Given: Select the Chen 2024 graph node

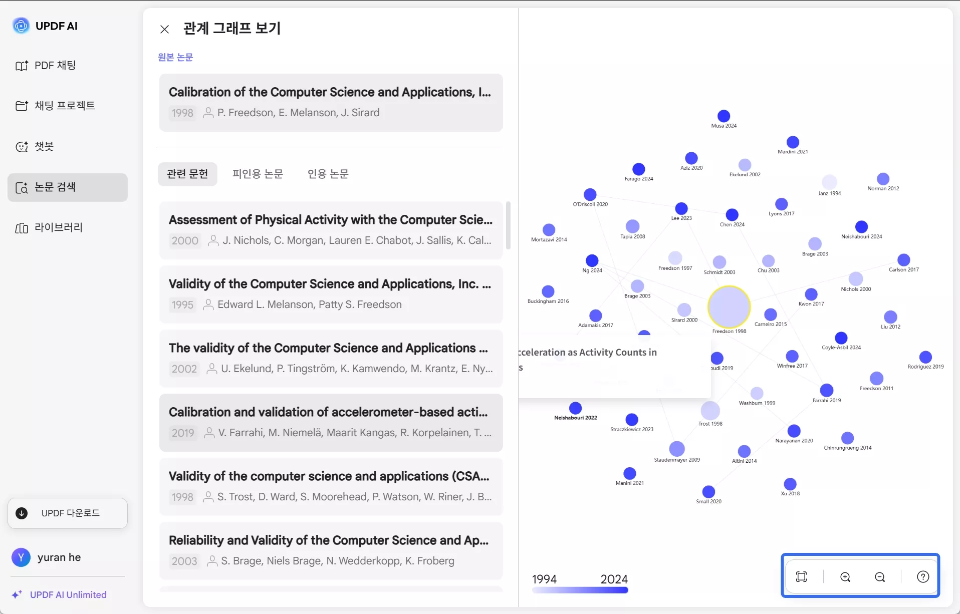Looking at the screenshot, I should (732, 215).
